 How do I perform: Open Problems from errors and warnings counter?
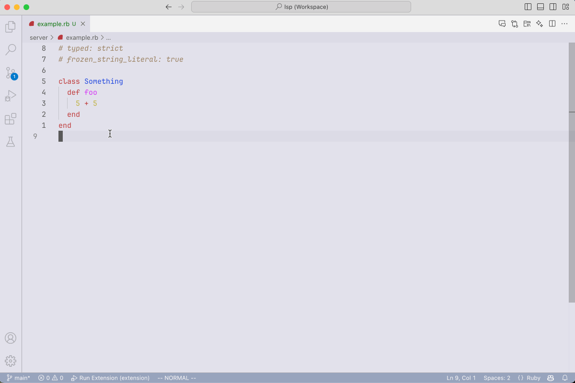coord(51,378)
